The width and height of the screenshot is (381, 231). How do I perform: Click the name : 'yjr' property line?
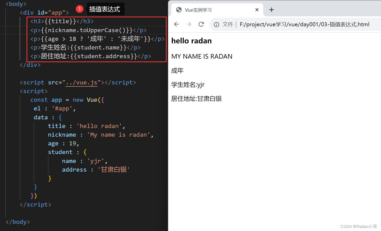[85, 161]
